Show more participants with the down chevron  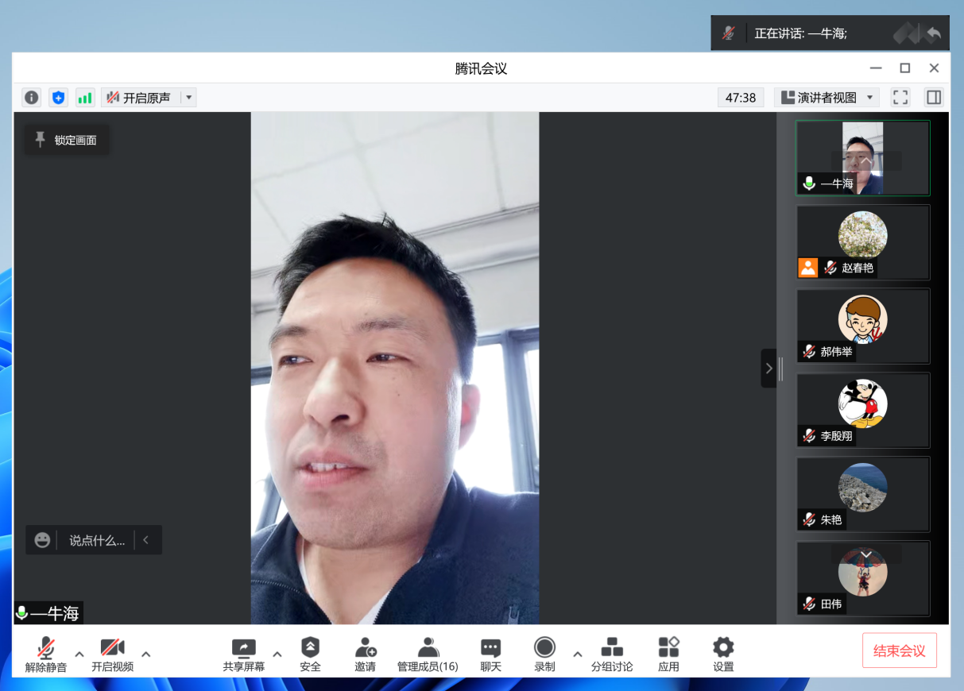(866, 554)
